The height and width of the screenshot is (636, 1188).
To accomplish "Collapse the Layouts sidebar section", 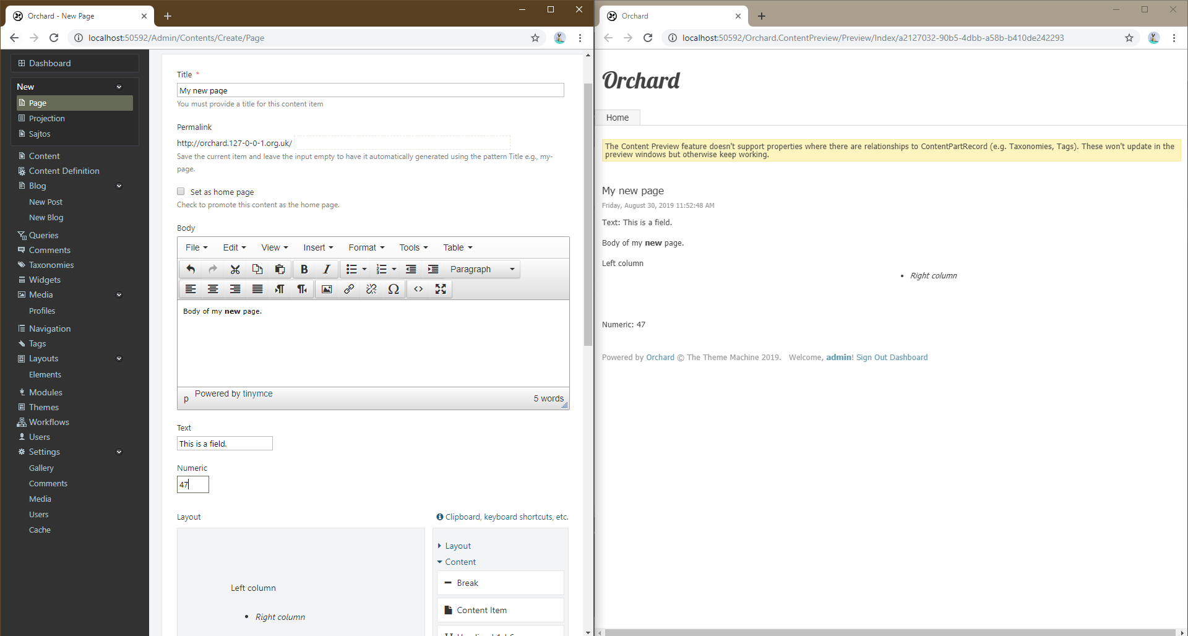I will (119, 359).
